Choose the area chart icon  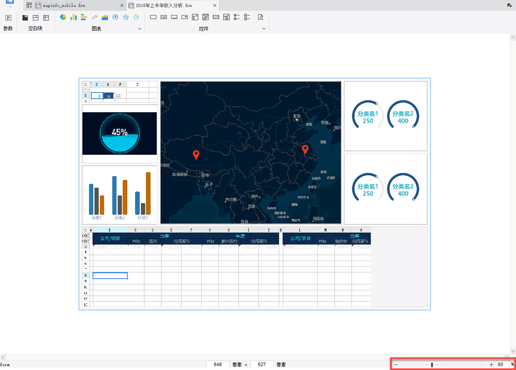pyautogui.click(x=105, y=17)
